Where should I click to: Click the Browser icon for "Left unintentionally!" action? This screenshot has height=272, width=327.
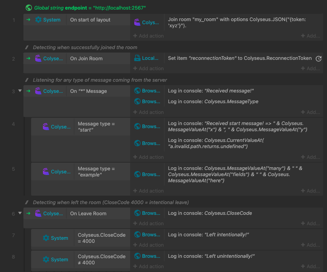point(137,256)
